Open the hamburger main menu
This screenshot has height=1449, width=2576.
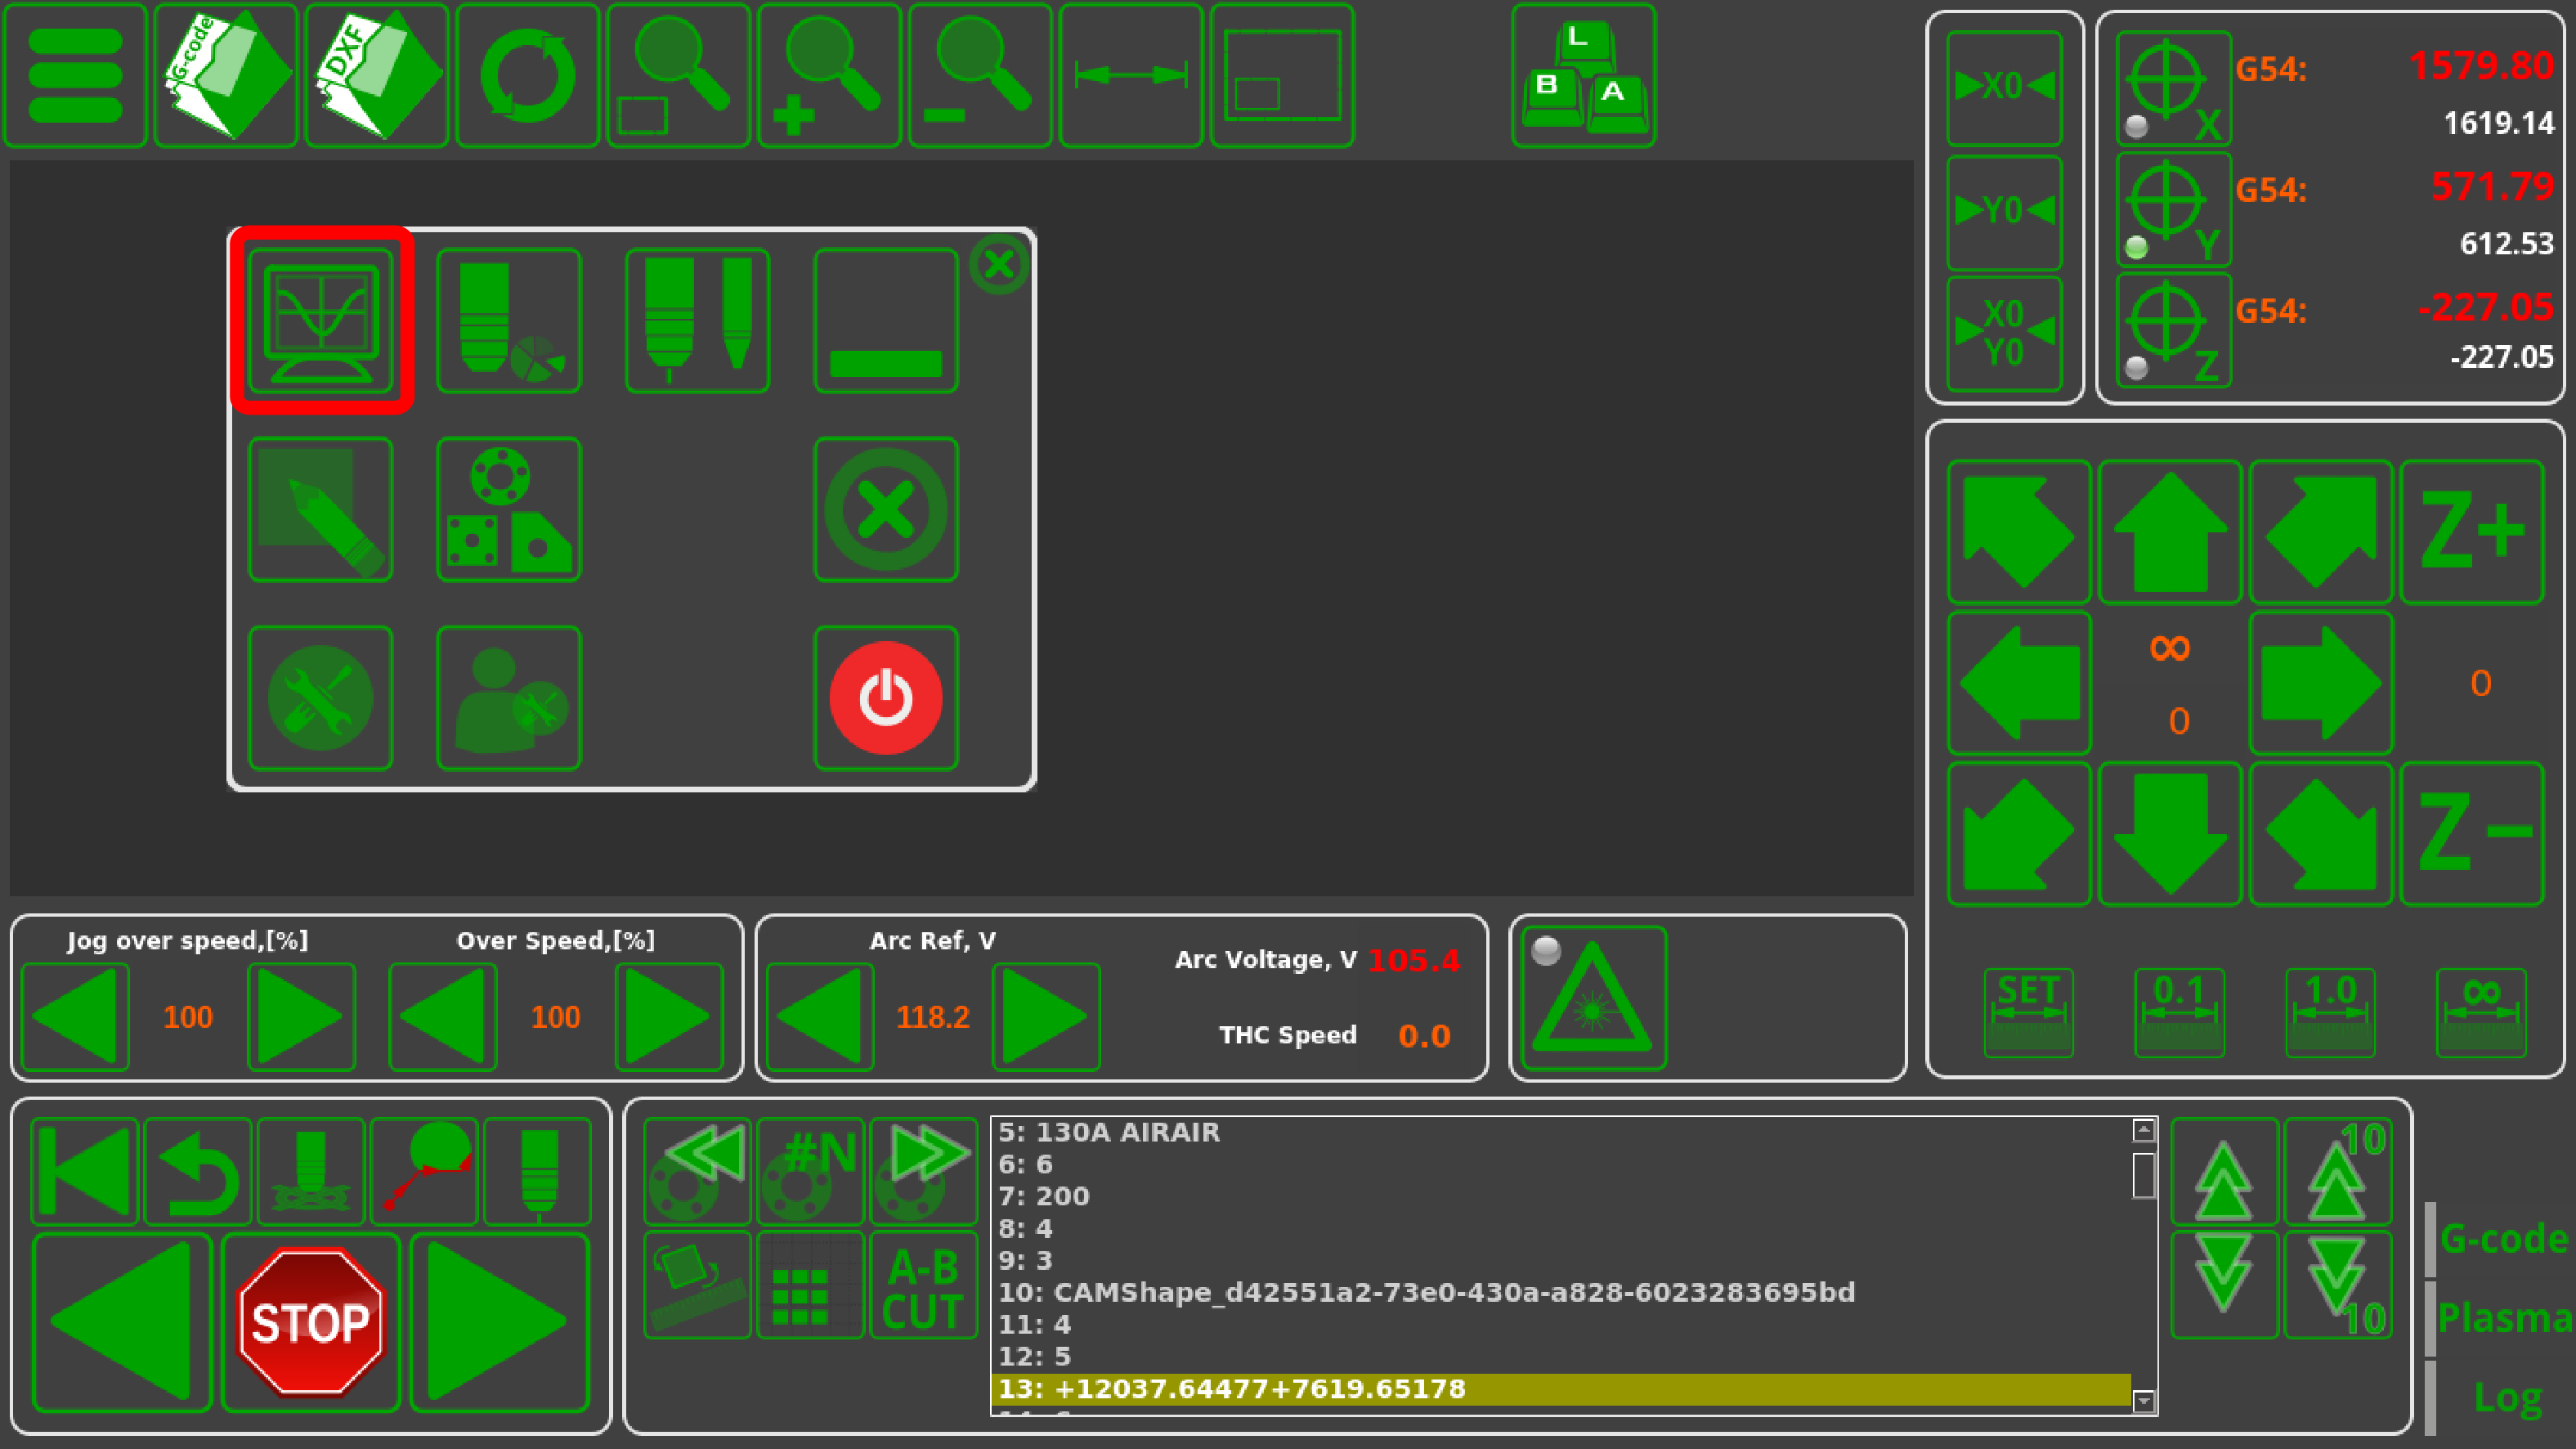75,75
